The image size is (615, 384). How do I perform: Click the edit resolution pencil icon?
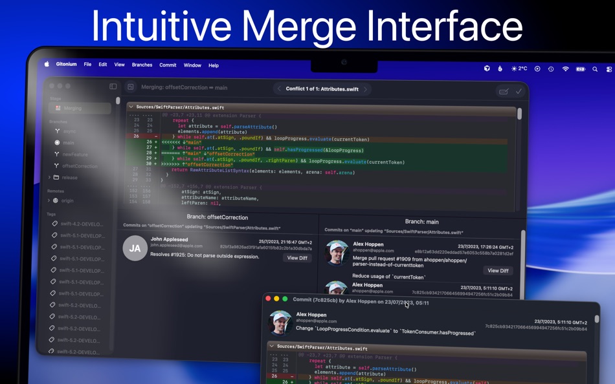[504, 91]
